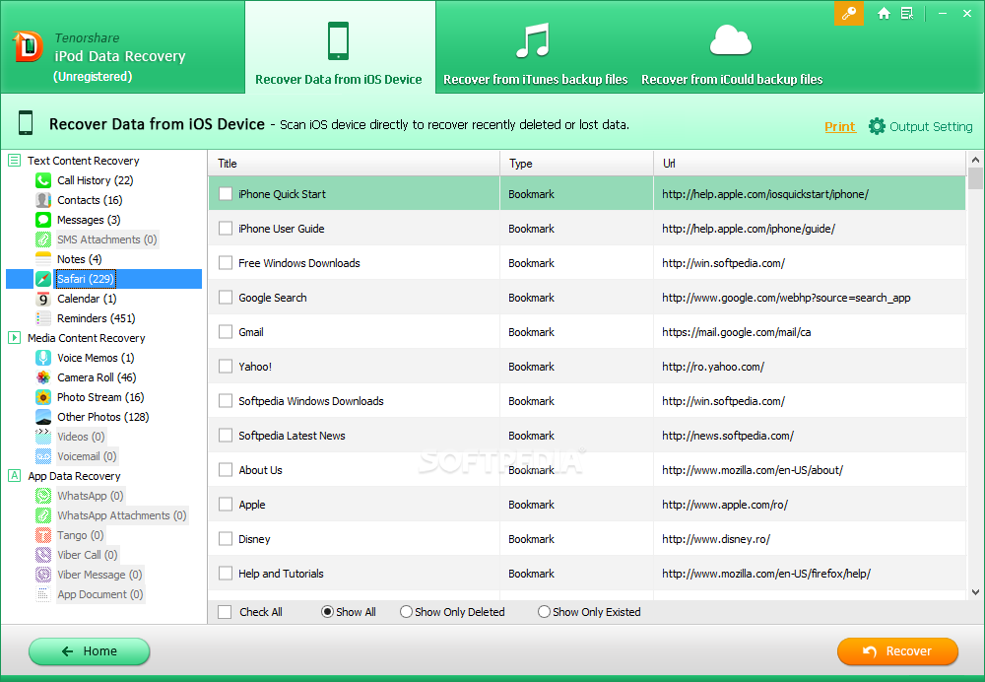The height and width of the screenshot is (682, 985).
Task: Click the Help and Tutorials title
Action: pos(281,574)
